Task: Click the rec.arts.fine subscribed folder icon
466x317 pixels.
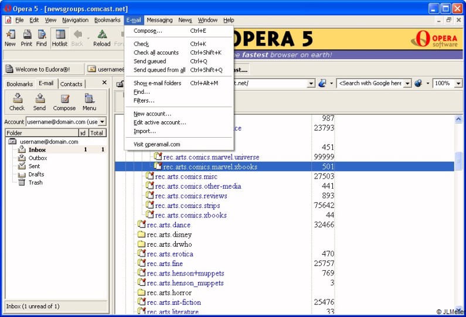Action: click(142, 263)
